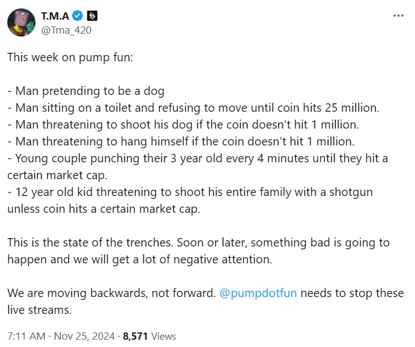Click the 7:11 AM timestamp
This screenshot has height=347, width=415.
tap(26, 336)
